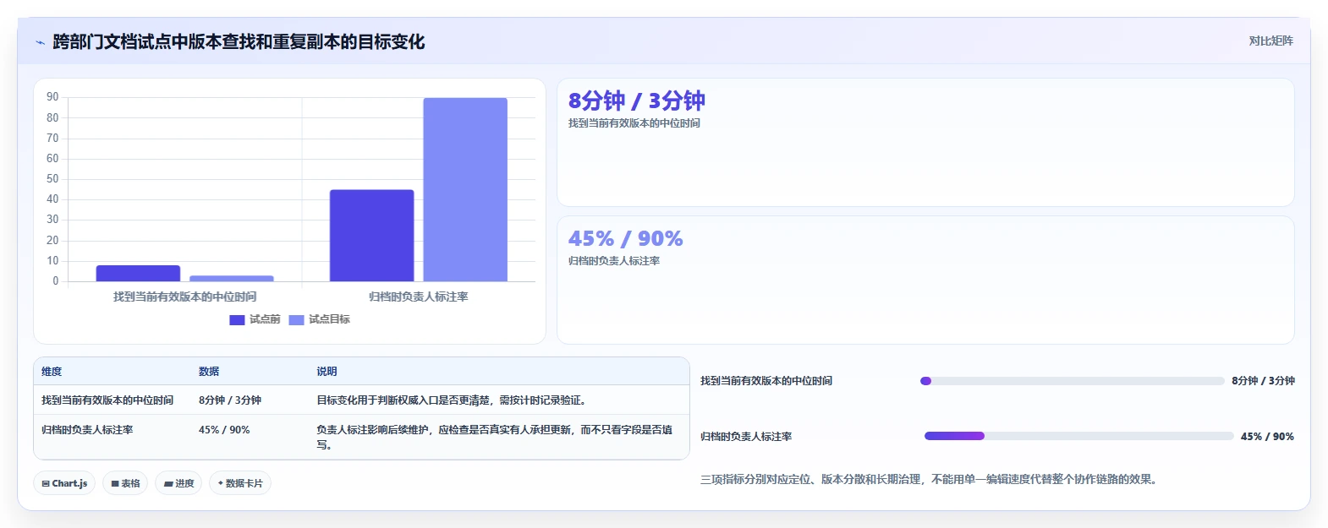Click the y-axis tick label 90
This screenshot has width=1328, height=528.
[52, 97]
